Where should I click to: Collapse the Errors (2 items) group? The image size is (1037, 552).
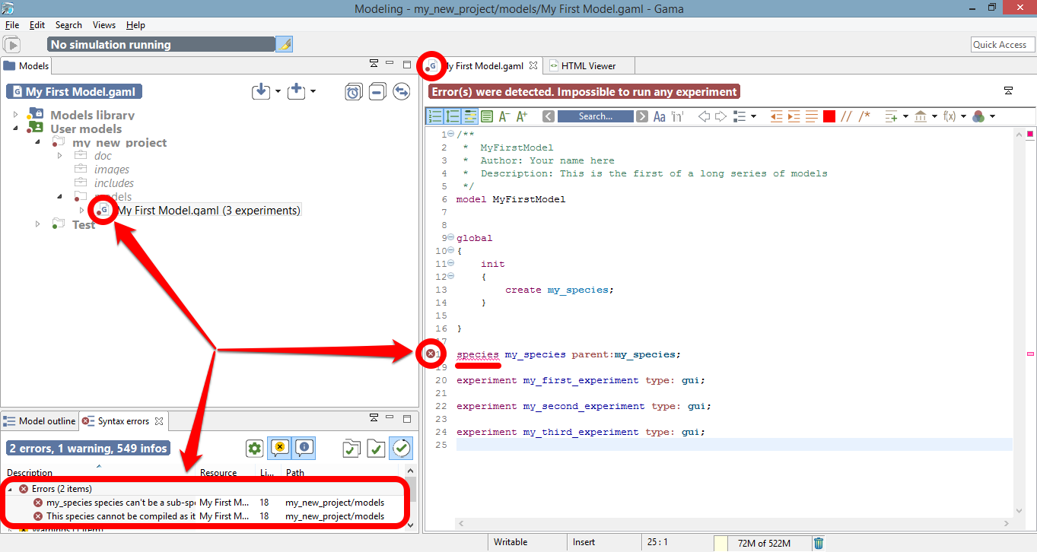click(10, 489)
